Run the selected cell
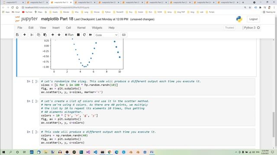 click(69, 35)
